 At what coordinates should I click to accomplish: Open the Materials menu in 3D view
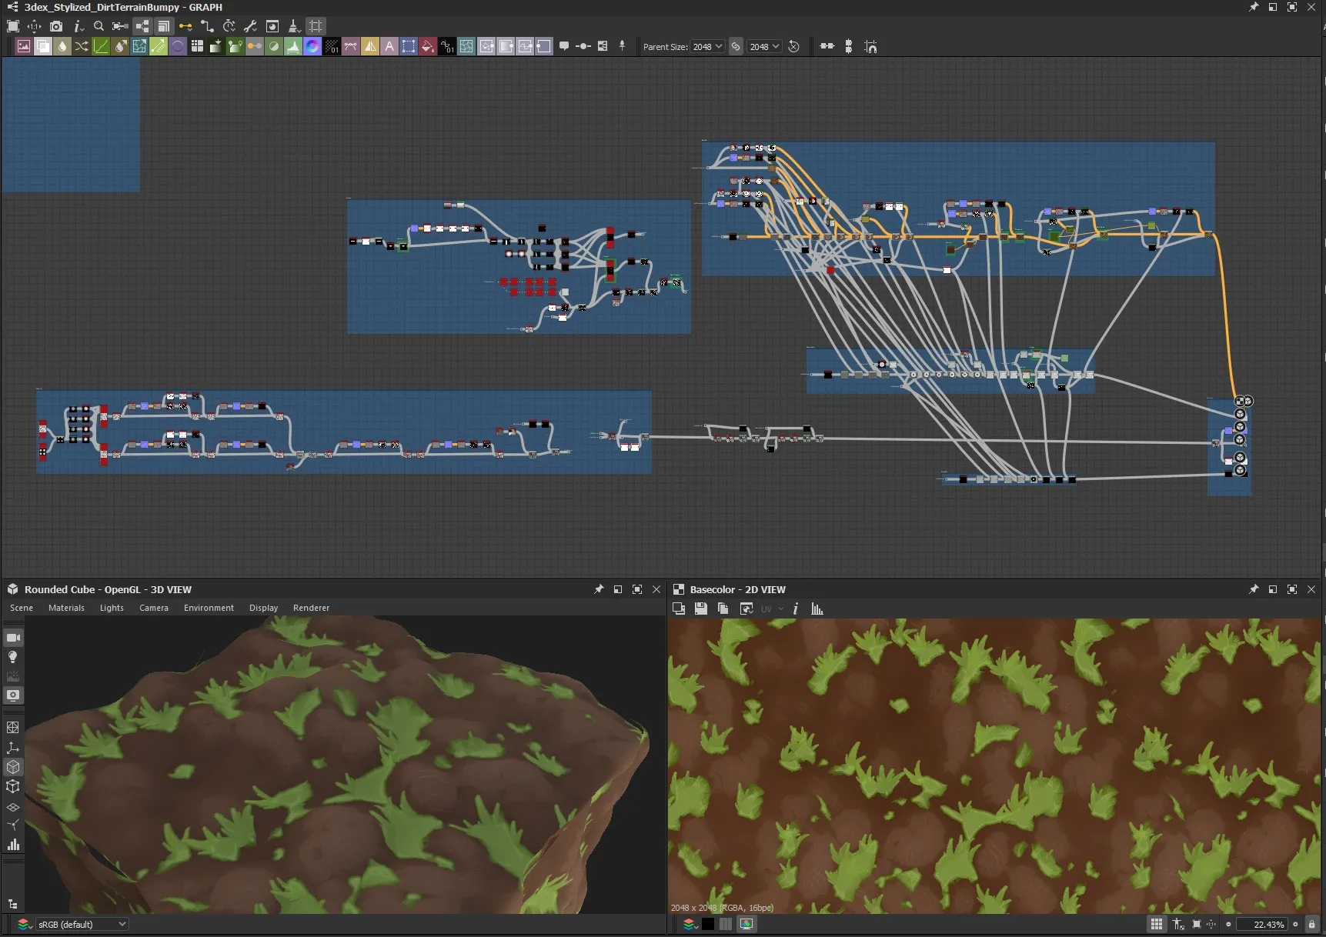coord(66,608)
